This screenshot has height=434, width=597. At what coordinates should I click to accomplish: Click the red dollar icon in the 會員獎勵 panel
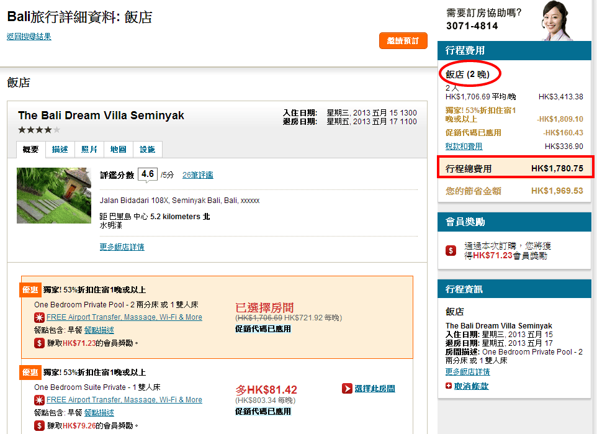451,250
